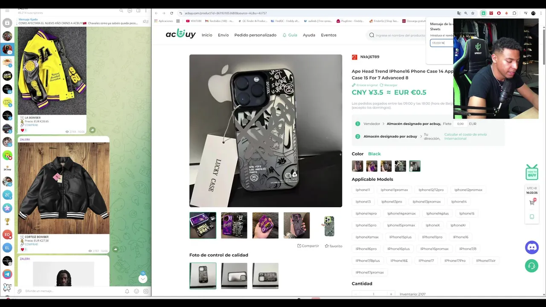Jump to latest Telegram messages
The width and height of the screenshot is (546, 307).
(143, 279)
